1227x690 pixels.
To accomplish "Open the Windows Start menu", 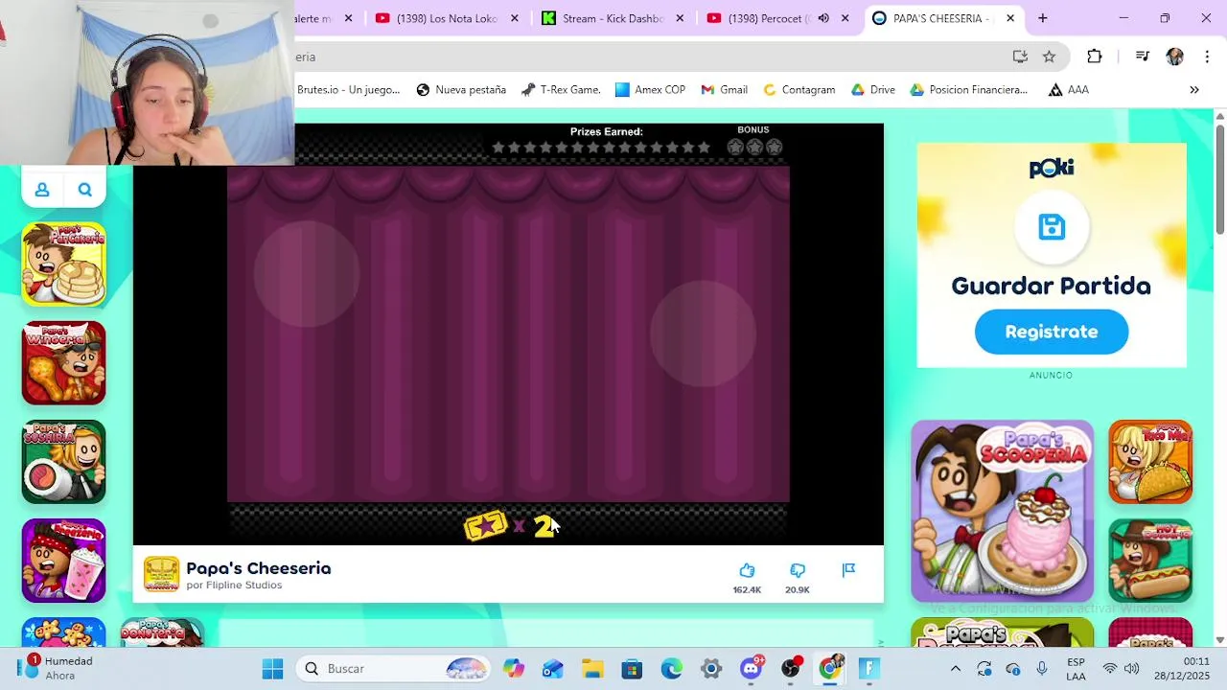I will pos(272,669).
